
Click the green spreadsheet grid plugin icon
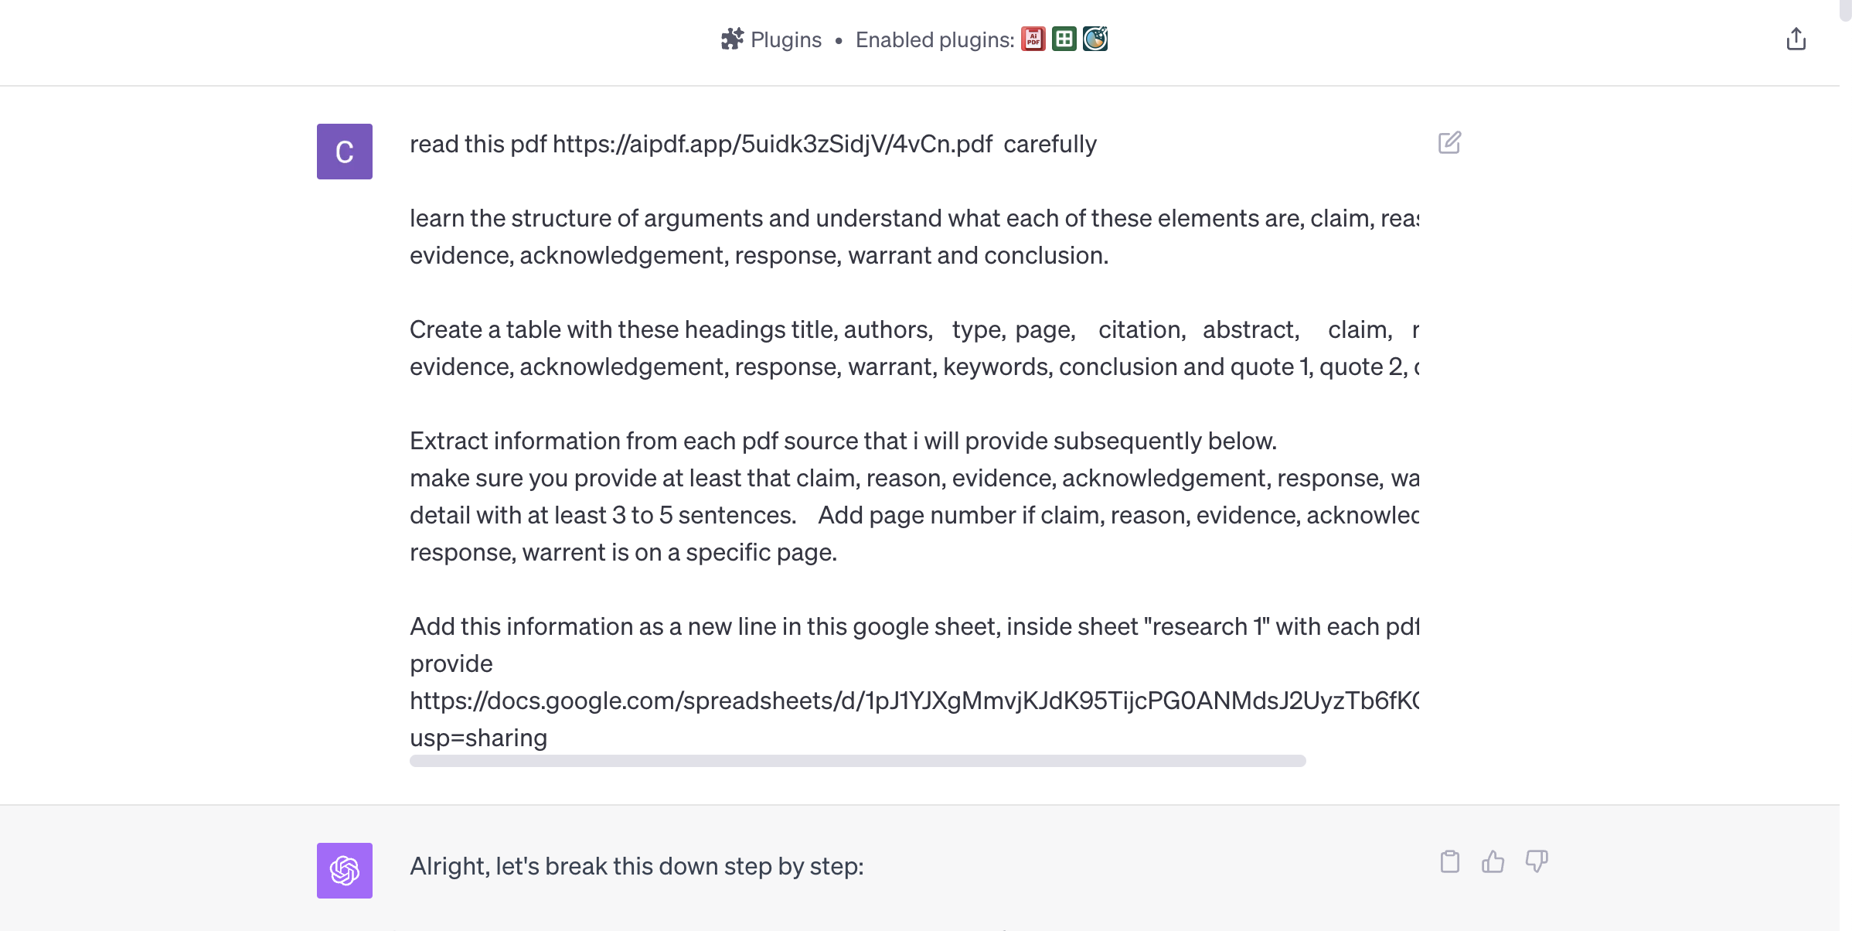[x=1064, y=39]
